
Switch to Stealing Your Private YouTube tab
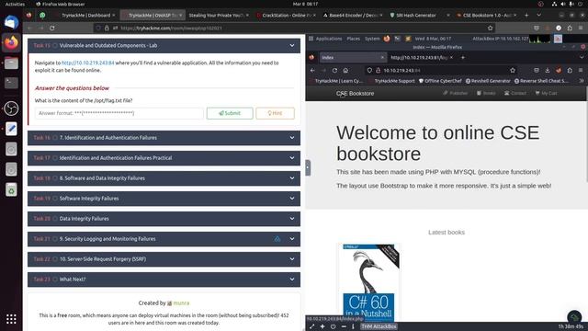click(219, 16)
